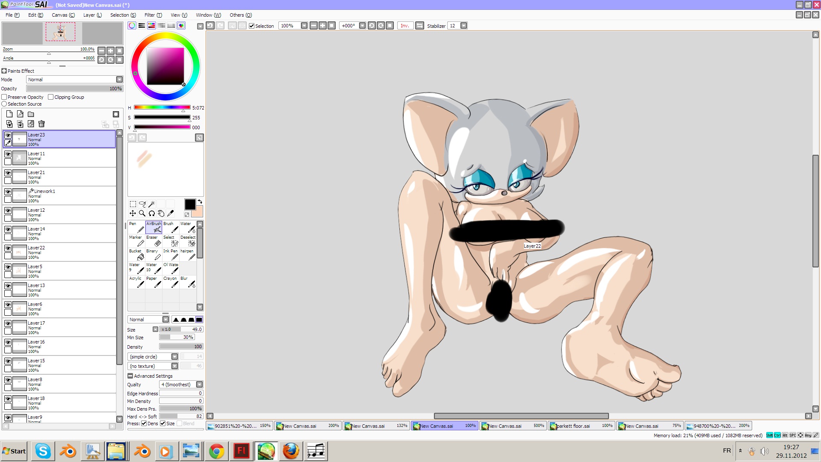Viewport: 821px width, 462px height.
Task: Open the Quality dropdown set to 4 (Smoothest)
Action: point(199,384)
